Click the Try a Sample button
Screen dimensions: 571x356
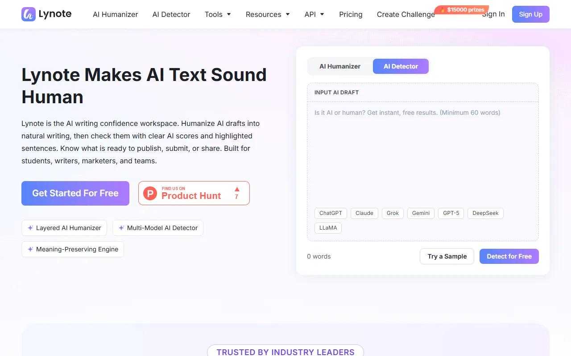pos(447,256)
